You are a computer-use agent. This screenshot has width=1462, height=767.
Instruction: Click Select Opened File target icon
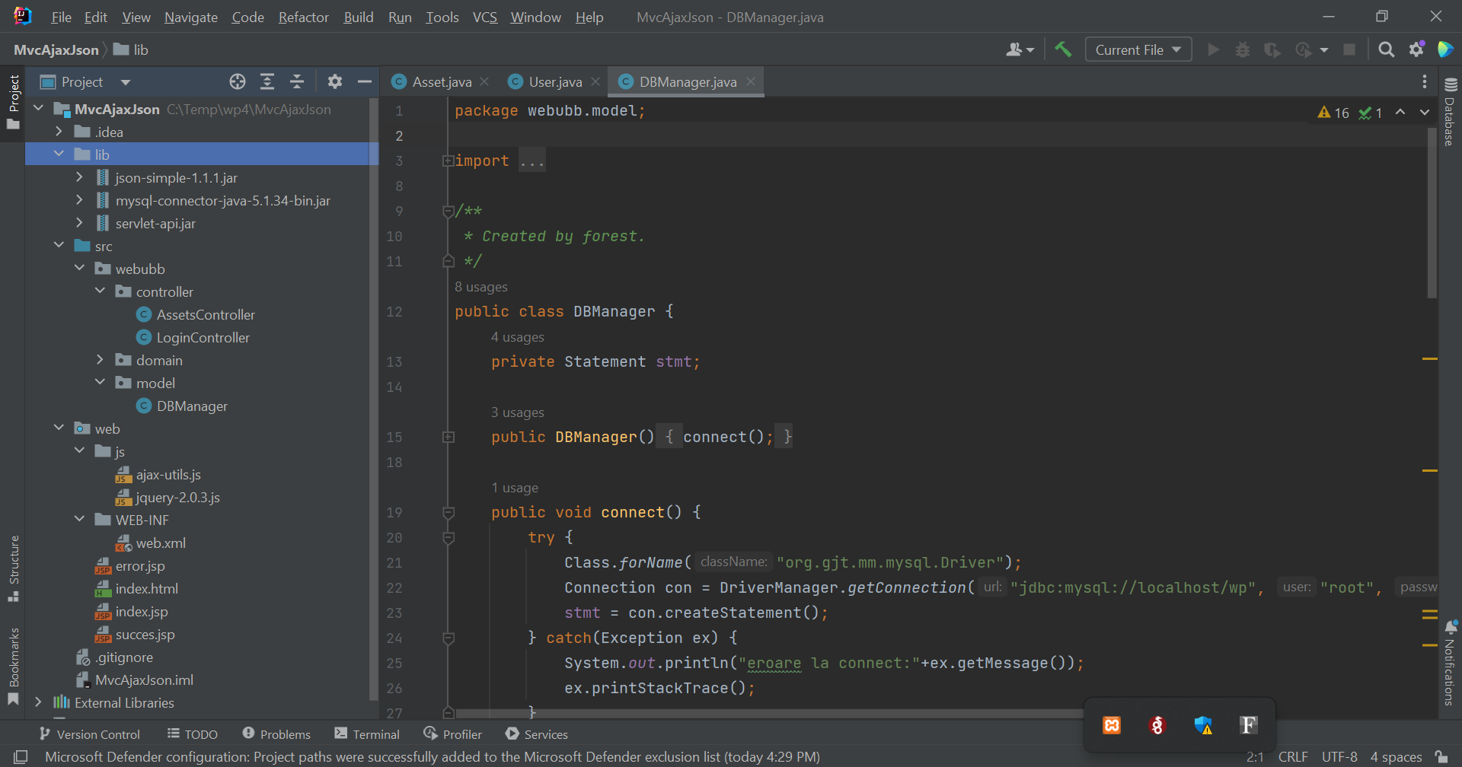pos(238,81)
